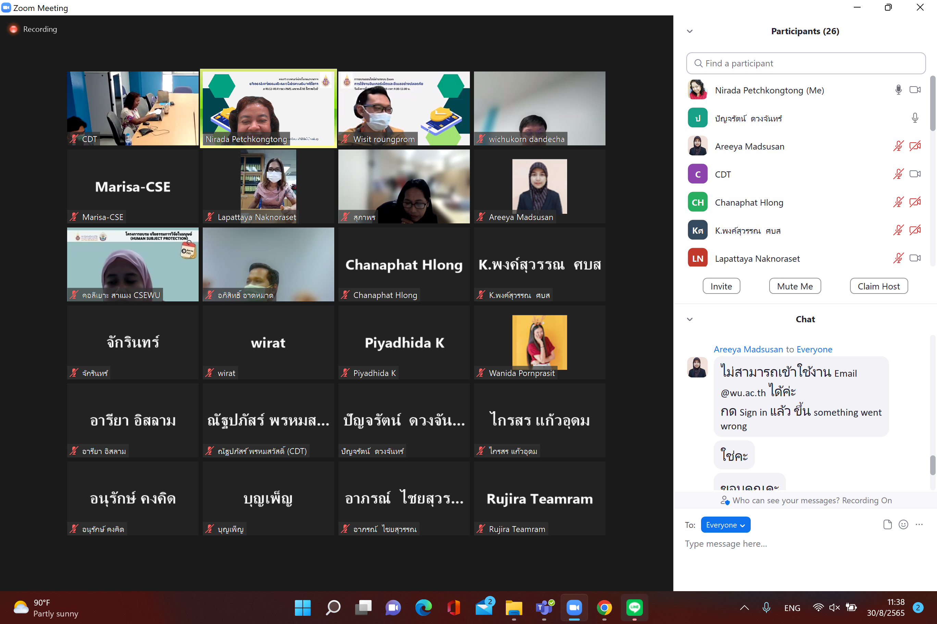Collapse the Chat panel chevron
This screenshot has width=937, height=624.
click(690, 319)
